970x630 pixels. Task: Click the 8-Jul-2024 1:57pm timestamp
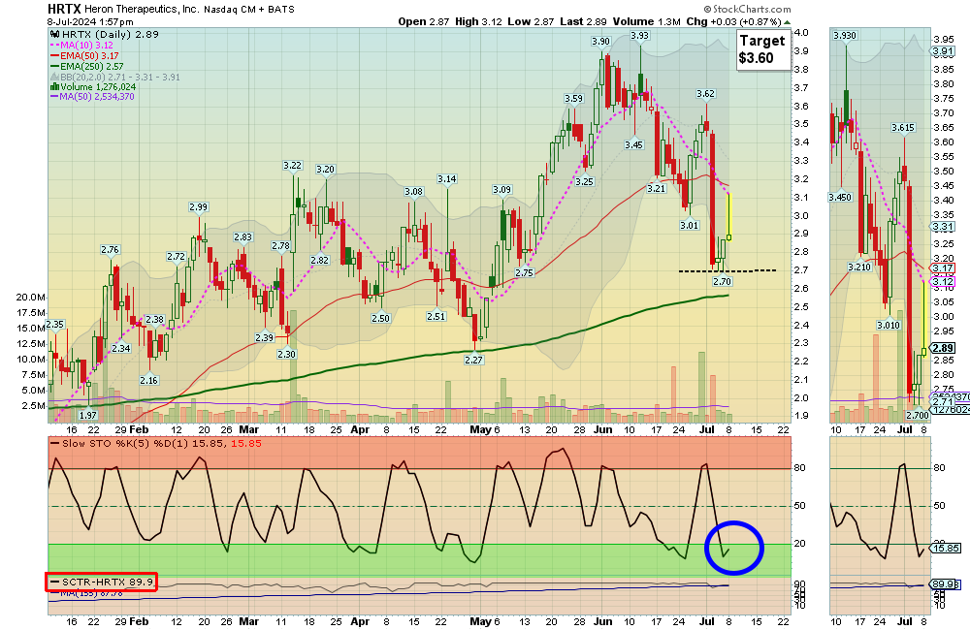90,21
